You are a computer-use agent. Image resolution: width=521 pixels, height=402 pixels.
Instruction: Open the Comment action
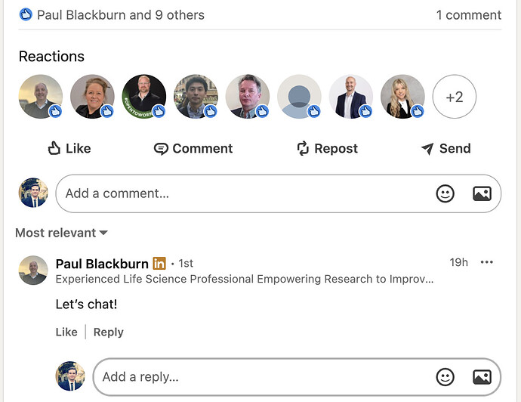point(193,148)
